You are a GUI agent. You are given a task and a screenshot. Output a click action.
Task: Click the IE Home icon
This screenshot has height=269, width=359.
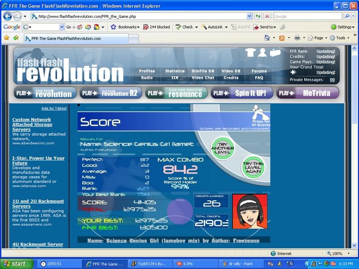point(267,38)
